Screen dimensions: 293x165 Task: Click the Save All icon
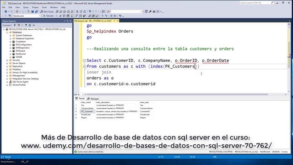coord(36,11)
